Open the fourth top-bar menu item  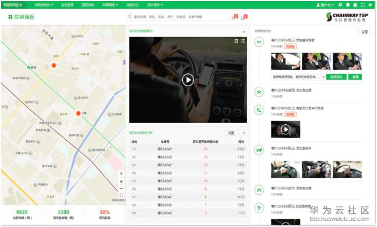click(88, 5)
